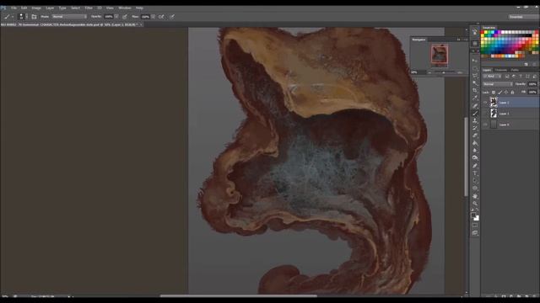This screenshot has height=303, width=540.
Task: Switch to the Paths tab
Action: (515, 70)
